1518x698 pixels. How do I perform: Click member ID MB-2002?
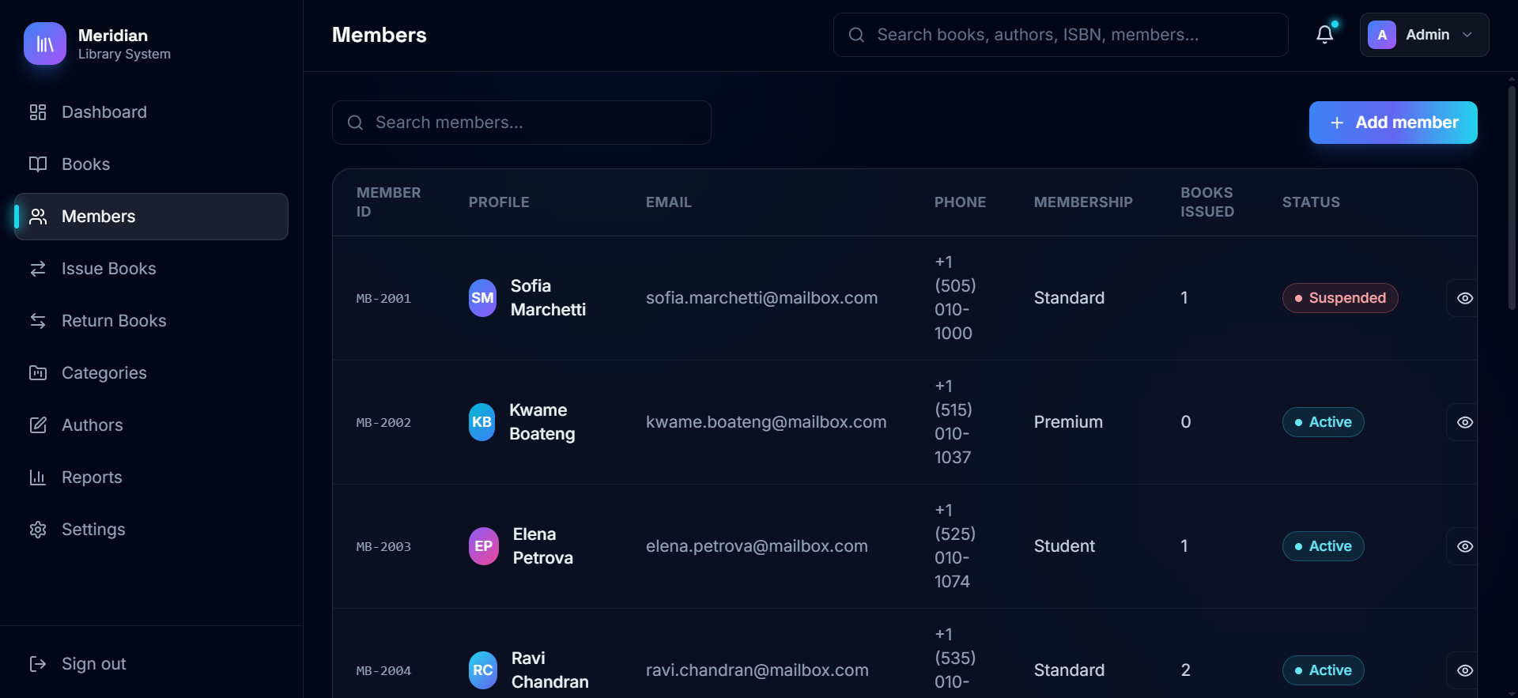point(383,423)
